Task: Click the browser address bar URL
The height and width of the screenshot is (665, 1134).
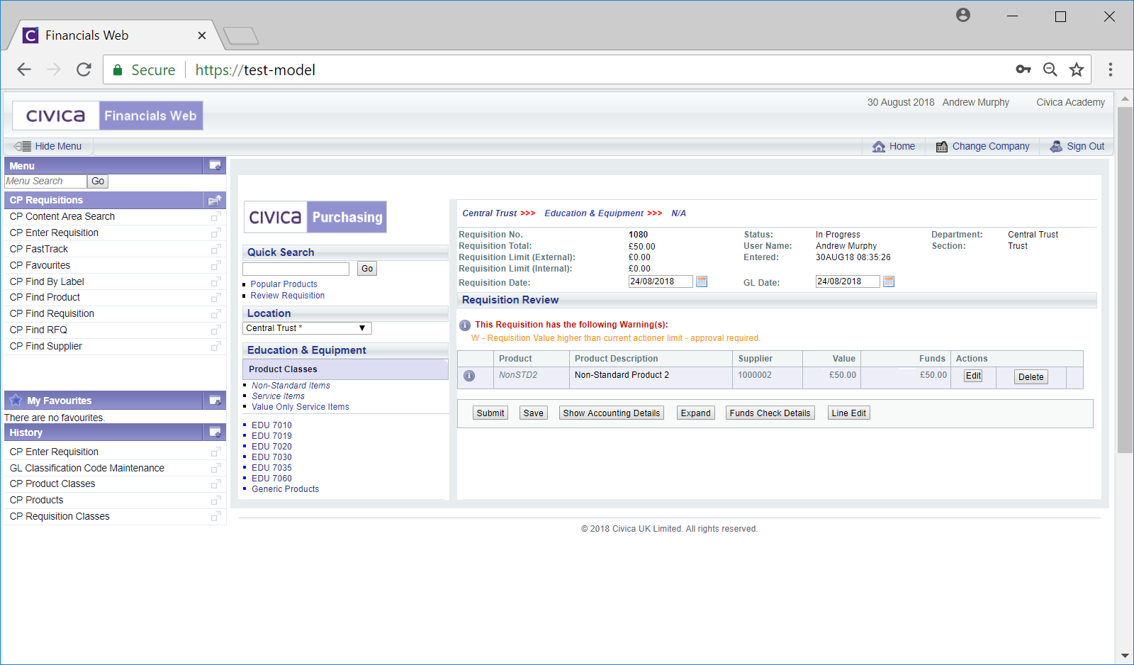Action: 255,69
